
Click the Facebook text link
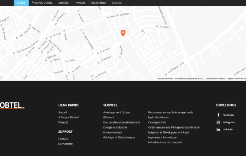(228, 115)
